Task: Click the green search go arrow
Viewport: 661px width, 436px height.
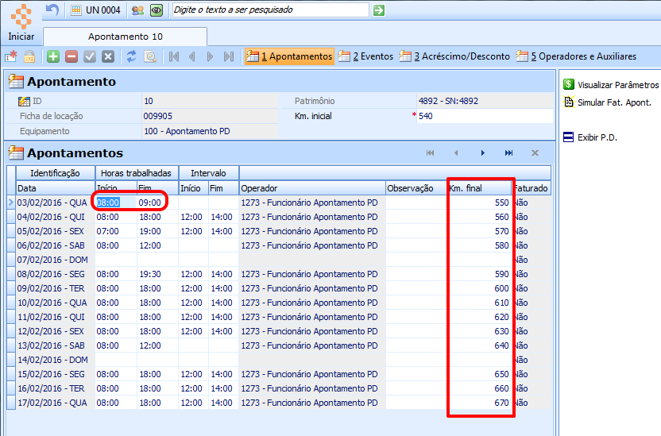Action: click(x=379, y=10)
